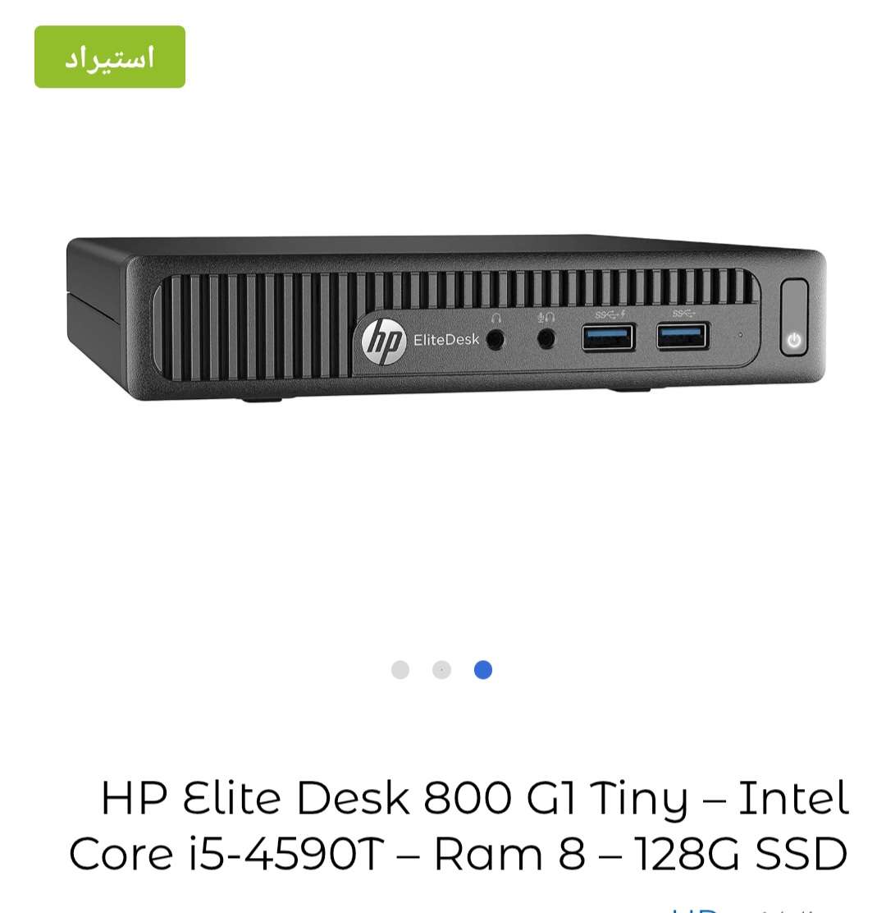
Task: Click the green استيراد badge
Action: (110, 57)
